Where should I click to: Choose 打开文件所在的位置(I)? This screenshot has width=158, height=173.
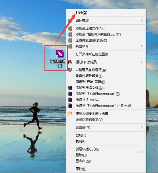(x=92, y=54)
